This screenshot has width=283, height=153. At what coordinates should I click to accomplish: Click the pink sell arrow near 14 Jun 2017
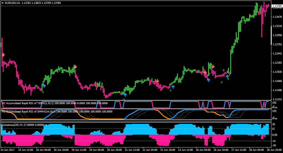[3, 54]
